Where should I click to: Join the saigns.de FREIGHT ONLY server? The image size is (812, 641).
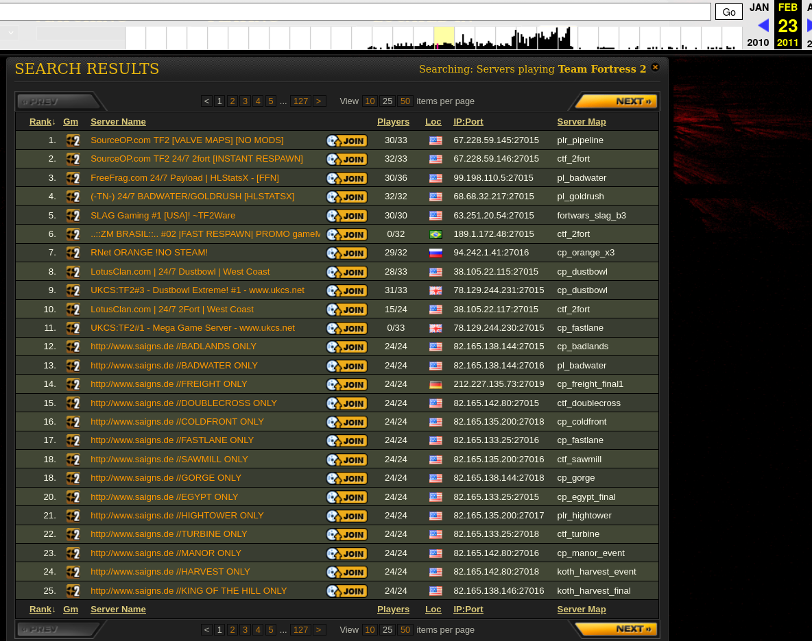(346, 385)
